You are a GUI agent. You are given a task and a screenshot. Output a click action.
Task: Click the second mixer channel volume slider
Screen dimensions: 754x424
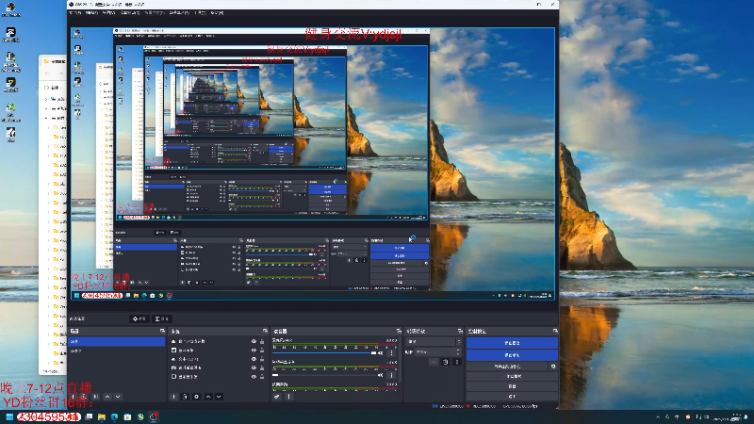324,374
